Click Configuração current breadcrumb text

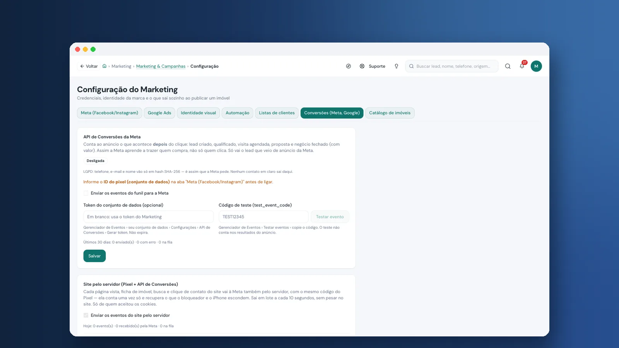click(x=204, y=66)
